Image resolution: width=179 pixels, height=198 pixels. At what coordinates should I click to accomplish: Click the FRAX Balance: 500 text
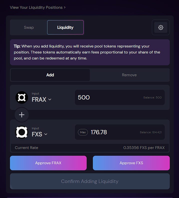click(x=152, y=97)
